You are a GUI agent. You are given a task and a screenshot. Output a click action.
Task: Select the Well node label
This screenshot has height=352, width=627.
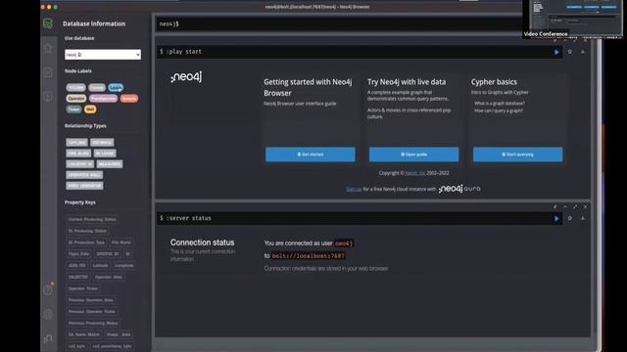[90, 110]
